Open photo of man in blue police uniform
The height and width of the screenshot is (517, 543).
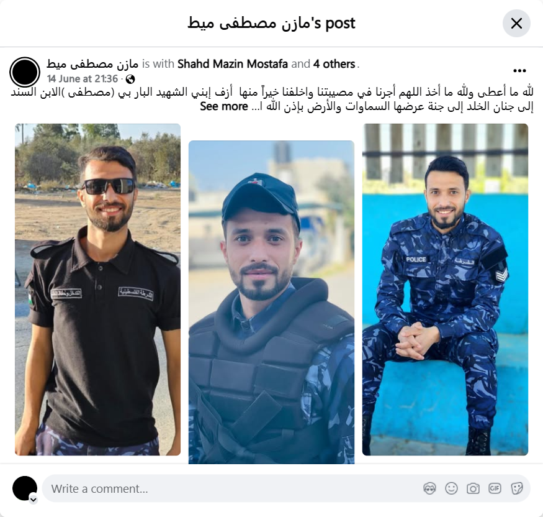point(445,290)
